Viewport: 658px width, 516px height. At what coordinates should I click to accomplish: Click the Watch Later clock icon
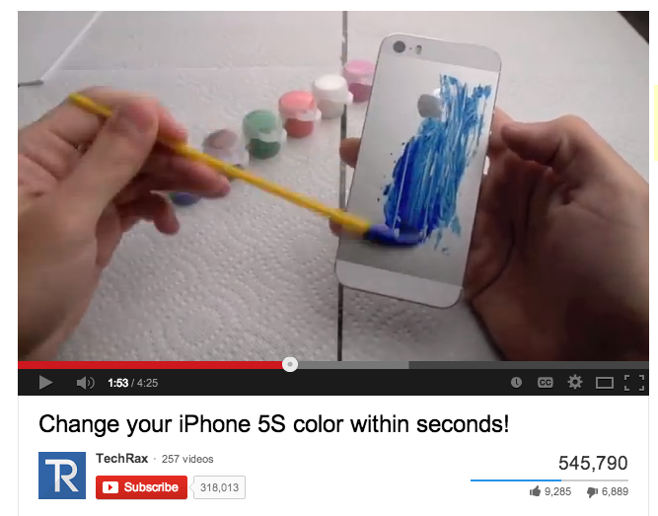(x=516, y=382)
